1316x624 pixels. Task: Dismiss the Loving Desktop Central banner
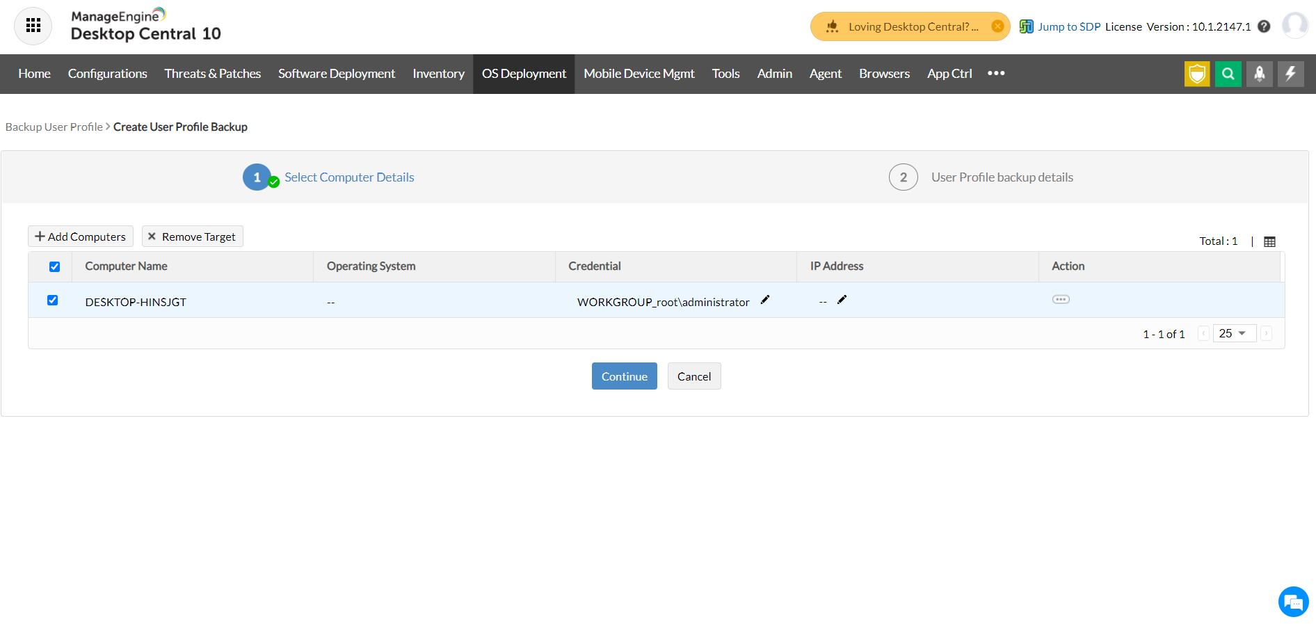tap(997, 26)
